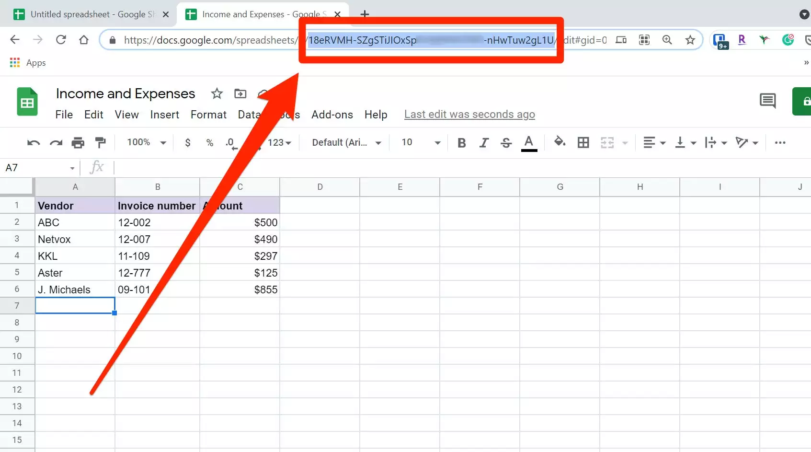Select cell containing J. Michaels

click(75, 290)
